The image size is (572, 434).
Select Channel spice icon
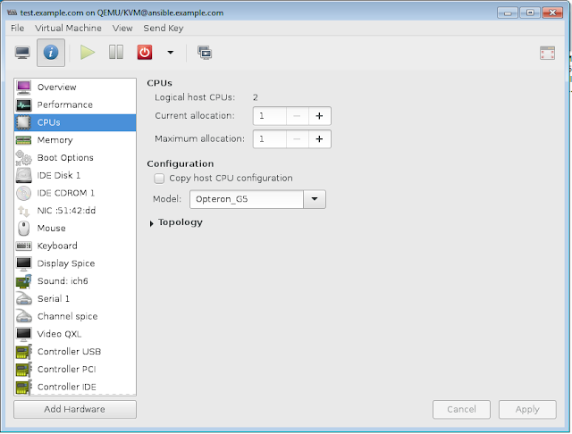(x=24, y=316)
